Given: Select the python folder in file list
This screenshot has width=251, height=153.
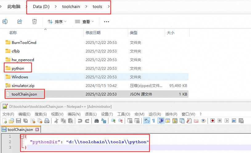Looking at the screenshot, I should [x=18, y=68].
